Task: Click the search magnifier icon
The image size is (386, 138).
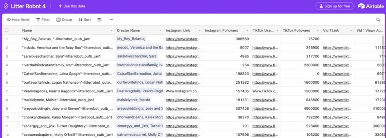Action: 378,20
